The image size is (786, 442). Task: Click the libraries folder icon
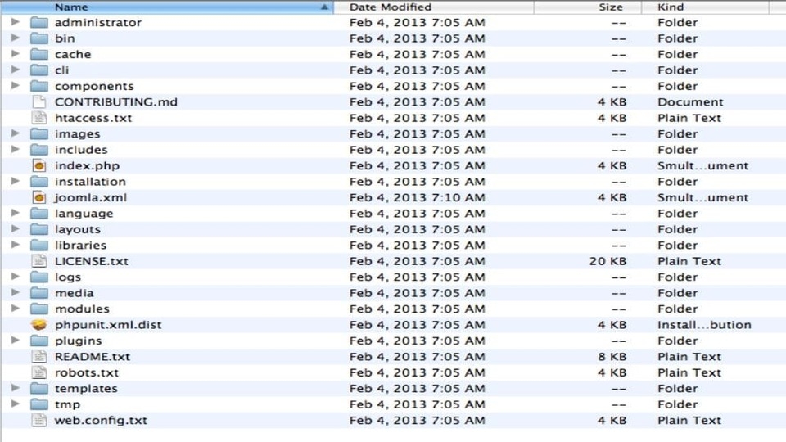39,245
